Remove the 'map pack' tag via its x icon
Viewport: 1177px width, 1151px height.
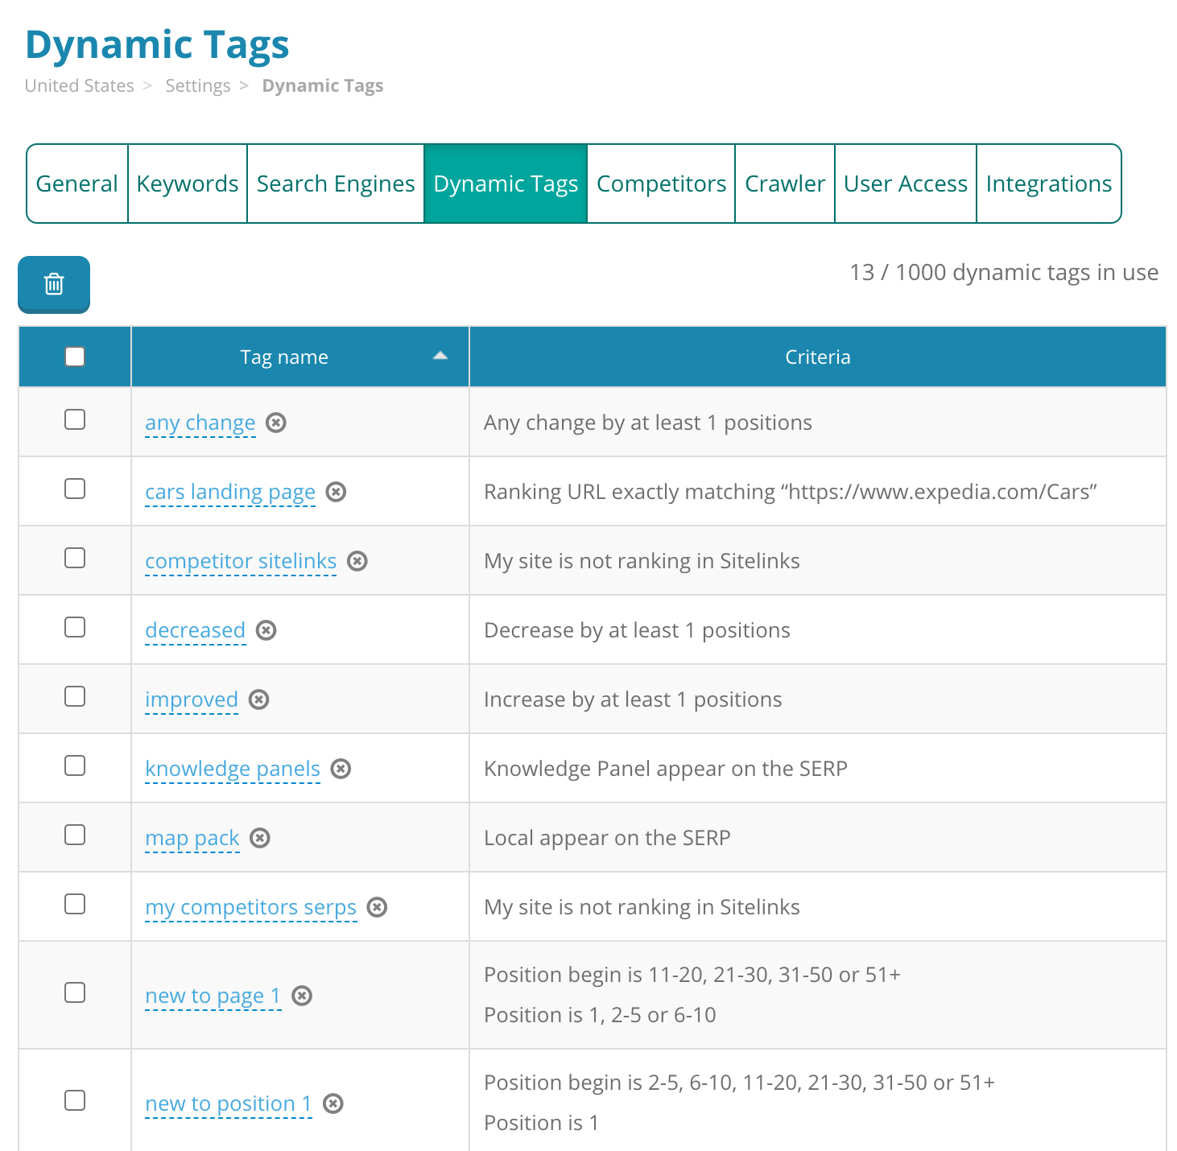coord(259,838)
